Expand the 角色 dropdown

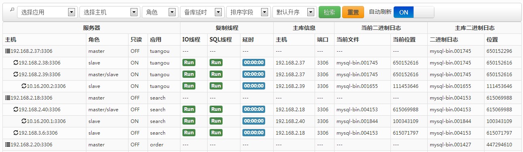(160, 12)
